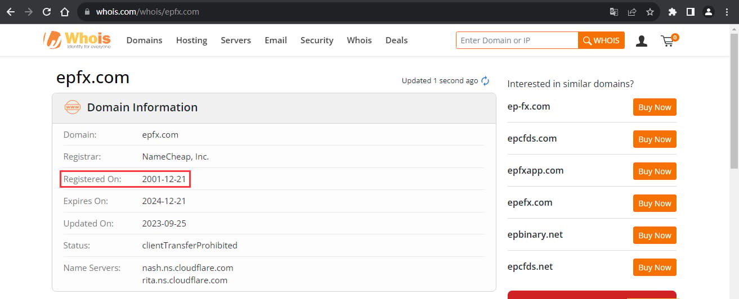Open the Whois menu item
Screen dimensions: 739x299
[x=359, y=40]
